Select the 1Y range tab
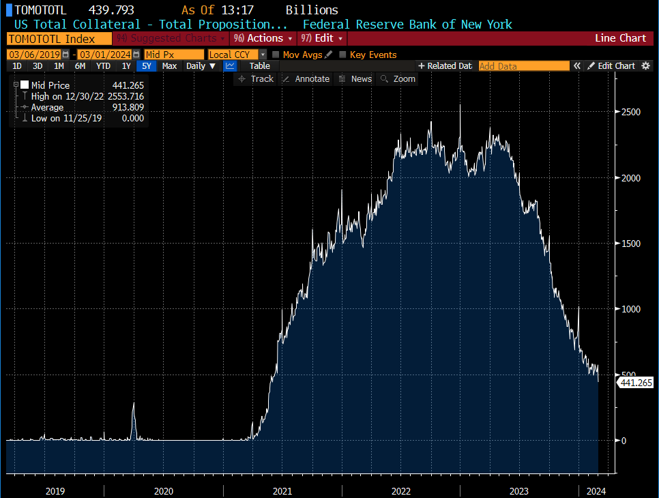 126,66
